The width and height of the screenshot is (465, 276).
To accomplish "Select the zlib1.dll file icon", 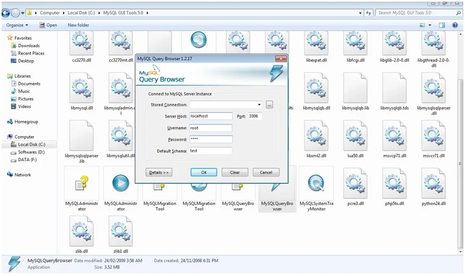I will pos(121,231).
